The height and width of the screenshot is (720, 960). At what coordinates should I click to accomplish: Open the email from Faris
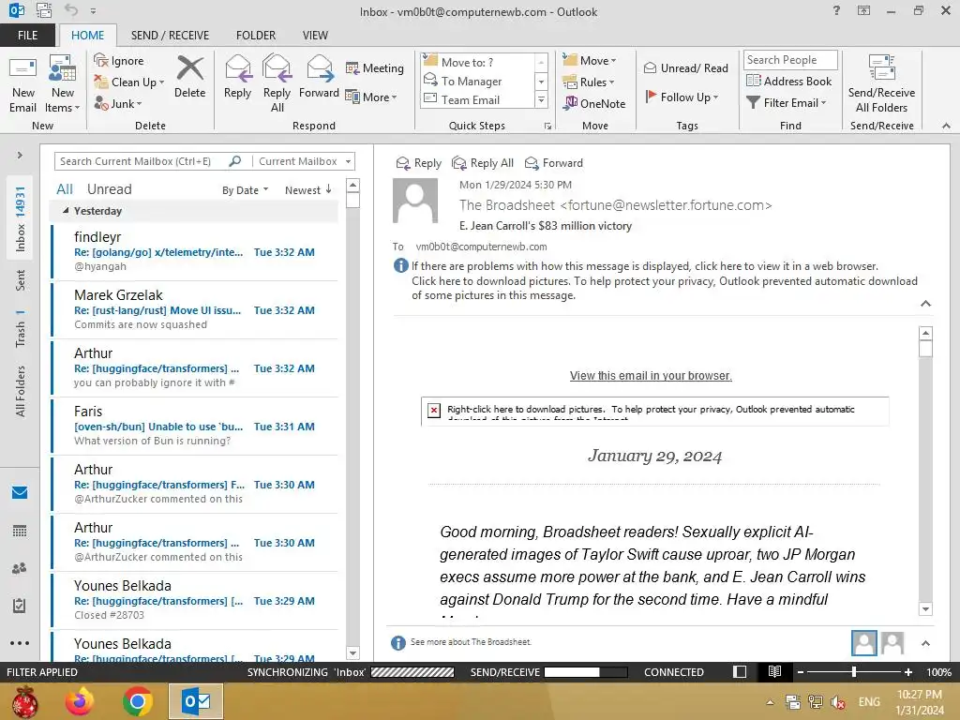point(195,427)
